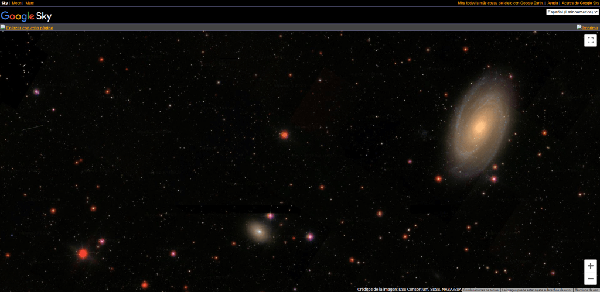Click the Imprimir print link

pos(589,28)
